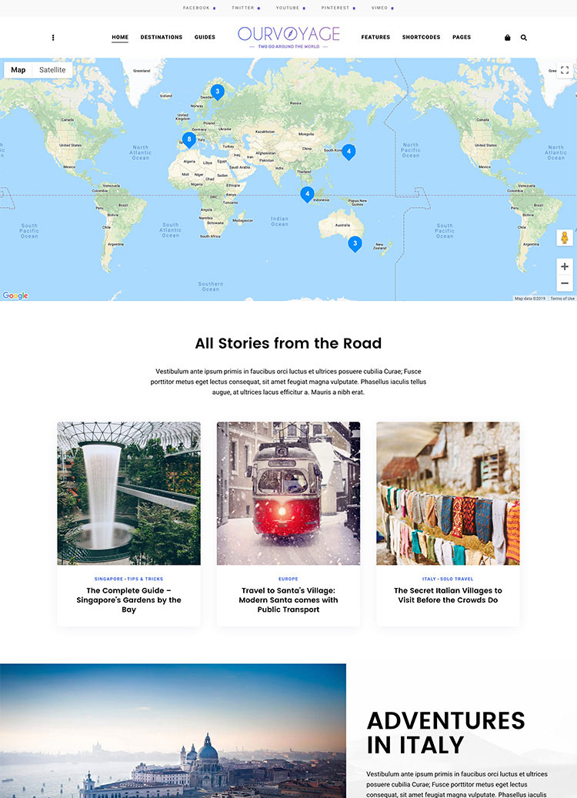Open the Facebook link in top bar

[196, 8]
